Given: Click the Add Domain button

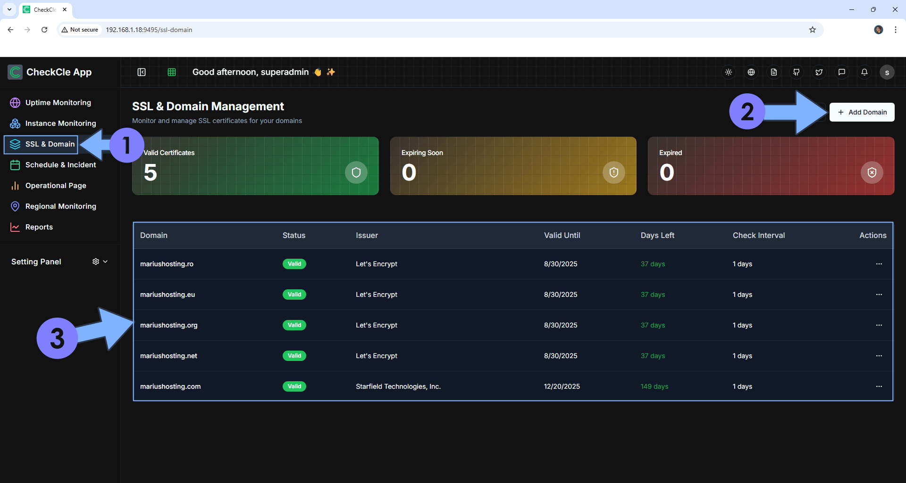Looking at the screenshot, I should pyautogui.click(x=862, y=112).
